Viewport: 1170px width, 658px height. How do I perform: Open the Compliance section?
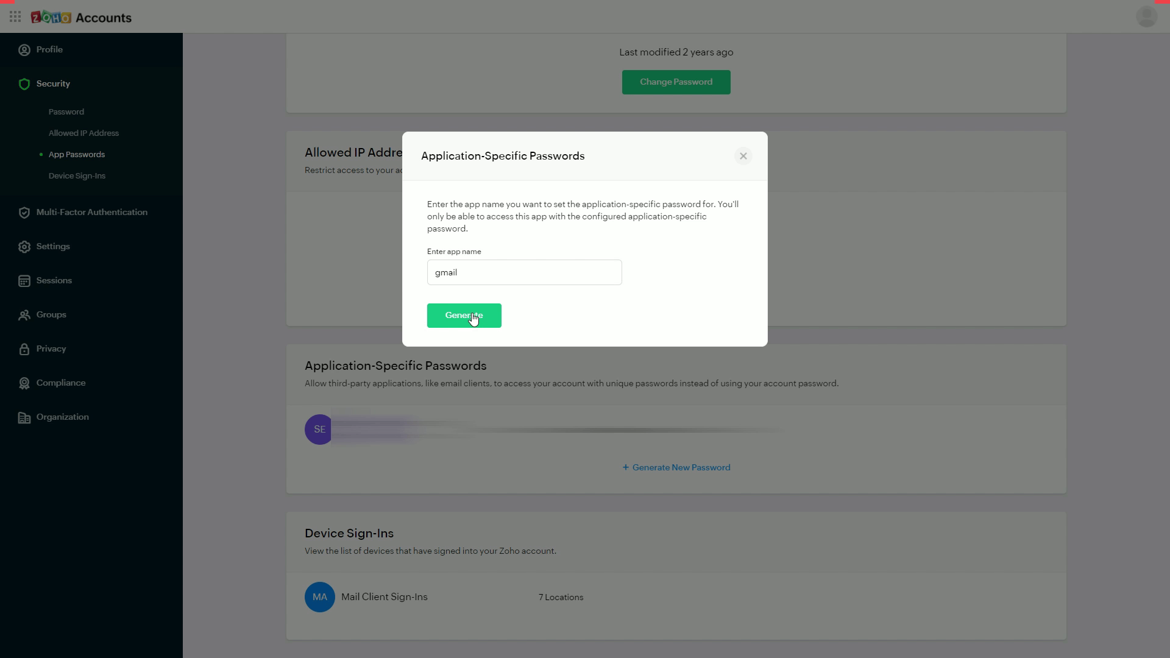coord(60,383)
